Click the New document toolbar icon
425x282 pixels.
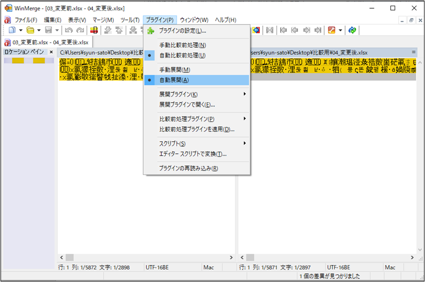[11, 30]
